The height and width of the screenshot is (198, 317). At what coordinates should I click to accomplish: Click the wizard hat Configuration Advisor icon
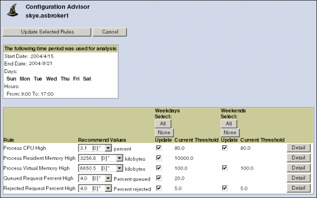(13, 10)
